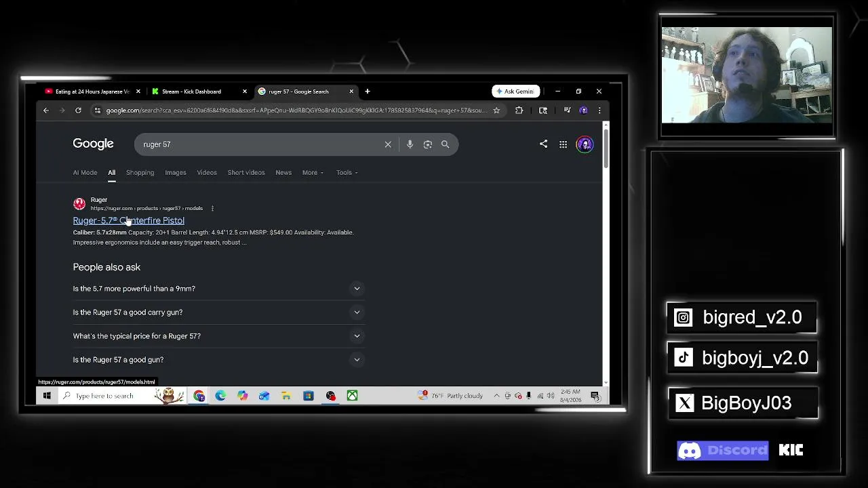868x488 pixels.
Task: Close the ruger 57 Google Search tab
Action: (351, 91)
